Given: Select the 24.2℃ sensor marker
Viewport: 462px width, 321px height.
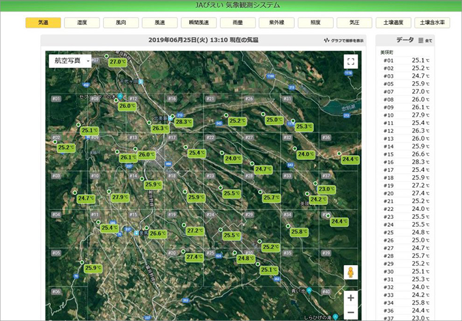Looking at the screenshot, I should click(x=318, y=199).
